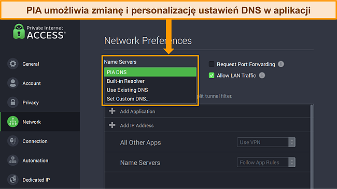Click info icon beside Request Port Forwarding
Screen dimensions: 337x189
click(281, 64)
